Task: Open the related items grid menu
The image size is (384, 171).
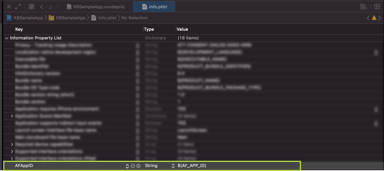Action: (32, 7)
